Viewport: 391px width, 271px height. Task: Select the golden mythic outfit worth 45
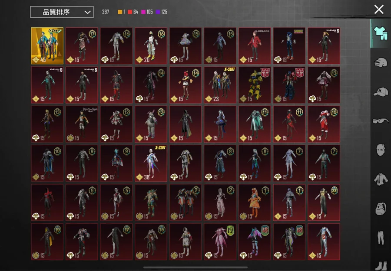coord(47,46)
